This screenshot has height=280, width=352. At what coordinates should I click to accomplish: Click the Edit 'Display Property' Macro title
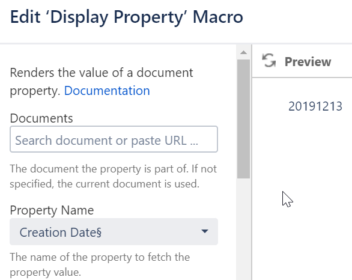point(127,17)
